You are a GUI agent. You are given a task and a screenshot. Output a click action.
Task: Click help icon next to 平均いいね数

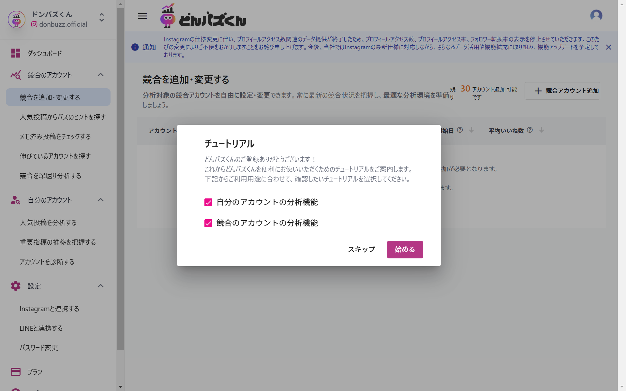[x=530, y=130]
